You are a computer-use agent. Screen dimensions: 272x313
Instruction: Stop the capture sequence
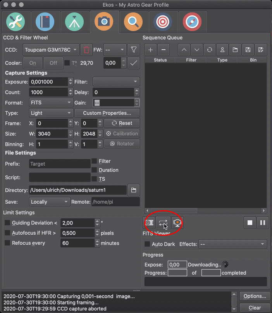coord(250,223)
